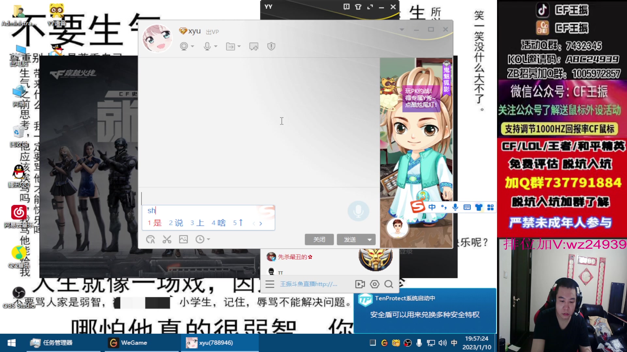
Task: Click the system tray network icon
Action: coord(431,343)
